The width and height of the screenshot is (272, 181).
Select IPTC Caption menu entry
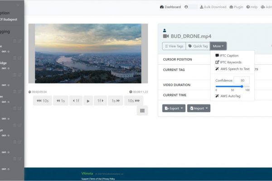tap(227, 56)
